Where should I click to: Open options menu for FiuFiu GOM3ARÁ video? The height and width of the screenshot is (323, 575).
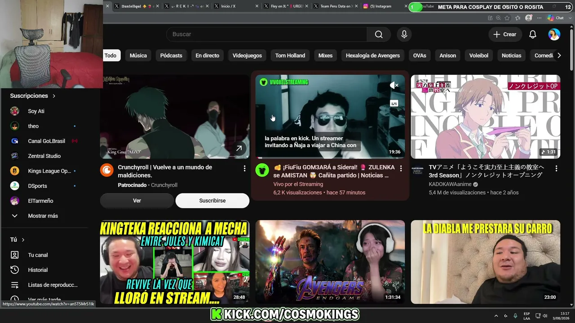[400, 169]
